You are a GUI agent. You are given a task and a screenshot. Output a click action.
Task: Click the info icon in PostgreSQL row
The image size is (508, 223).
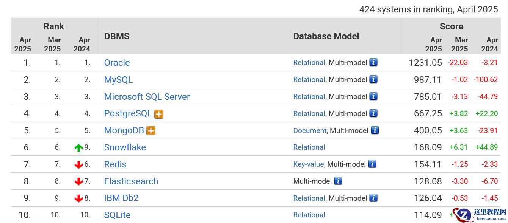pos(373,113)
